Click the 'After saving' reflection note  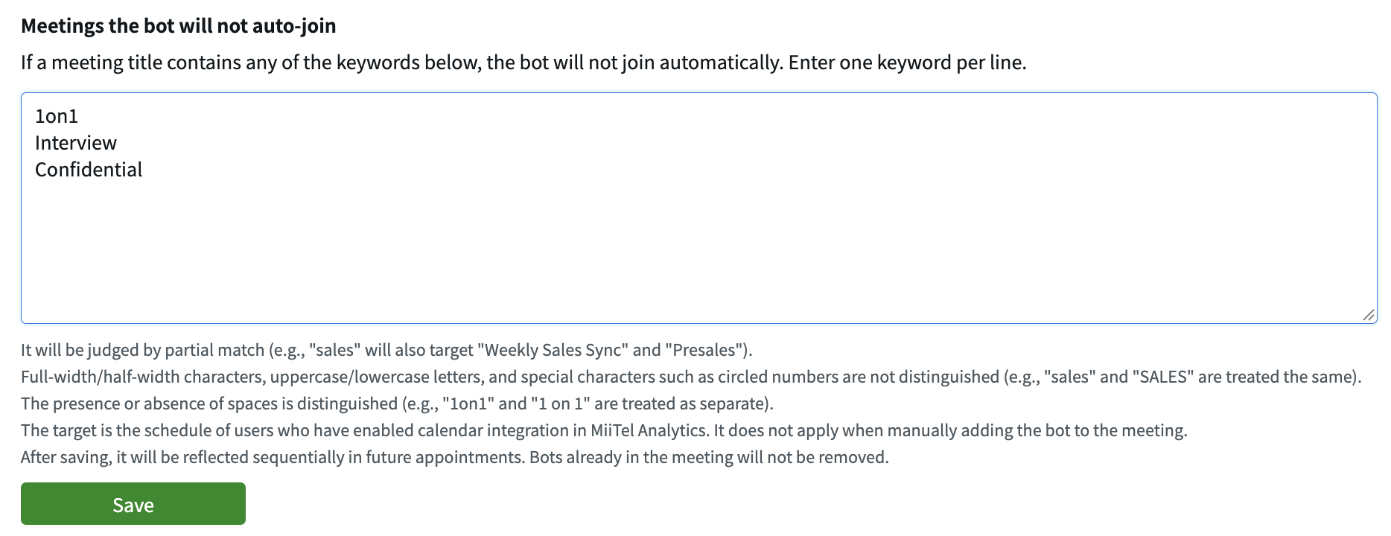pyautogui.click(x=455, y=457)
